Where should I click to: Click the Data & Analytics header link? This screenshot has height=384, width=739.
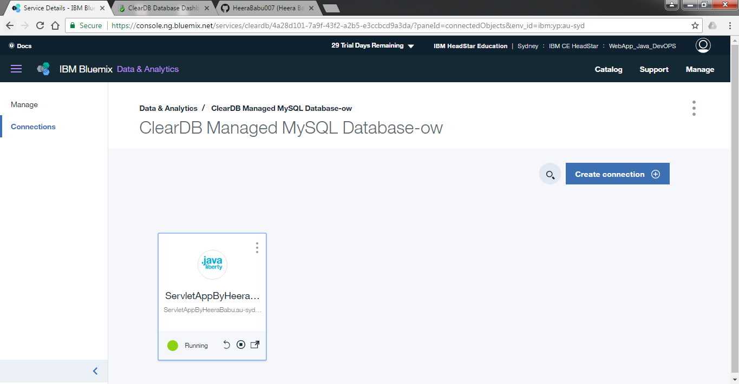148,69
